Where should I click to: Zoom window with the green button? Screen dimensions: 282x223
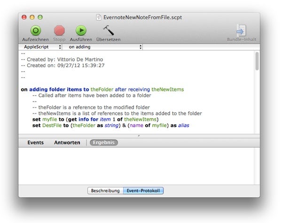(40, 17)
